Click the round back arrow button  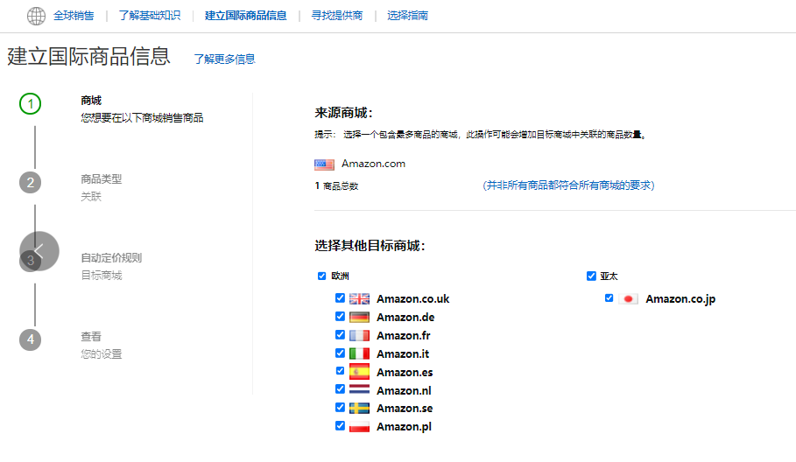(39, 251)
